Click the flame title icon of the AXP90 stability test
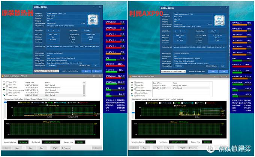 (x=130, y=76)
